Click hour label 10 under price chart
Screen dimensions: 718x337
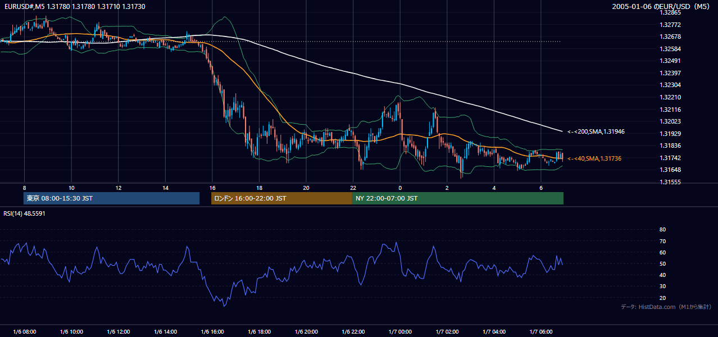[x=71, y=187]
